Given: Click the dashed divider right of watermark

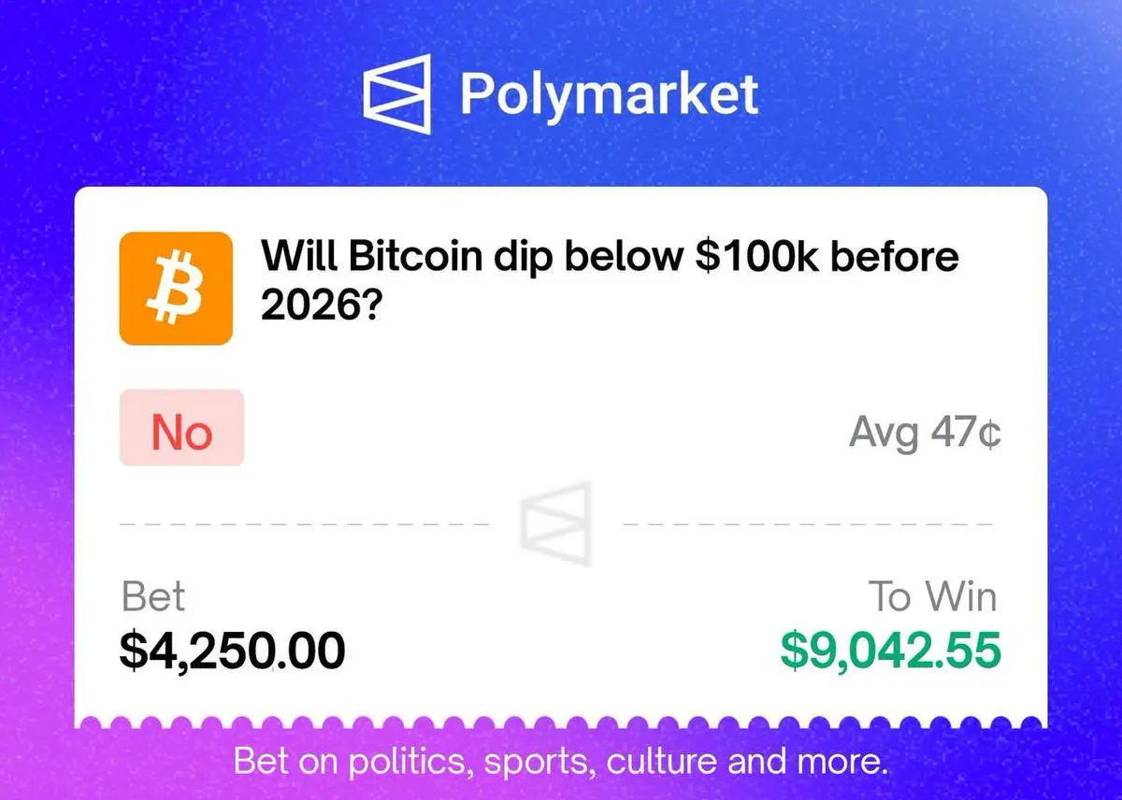Looking at the screenshot, I should point(809,524).
